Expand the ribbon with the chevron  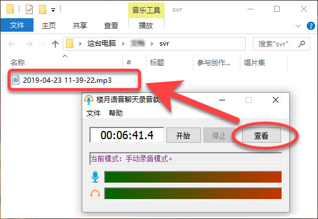point(297,26)
